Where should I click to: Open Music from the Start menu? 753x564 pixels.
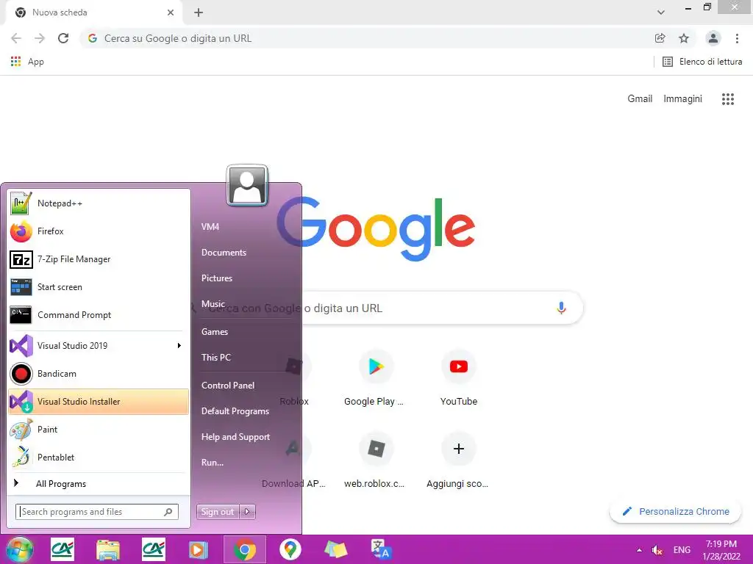click(x=213, y=303)
